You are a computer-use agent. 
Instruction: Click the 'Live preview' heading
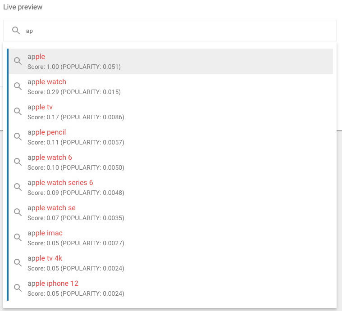(x=23, y=7)
